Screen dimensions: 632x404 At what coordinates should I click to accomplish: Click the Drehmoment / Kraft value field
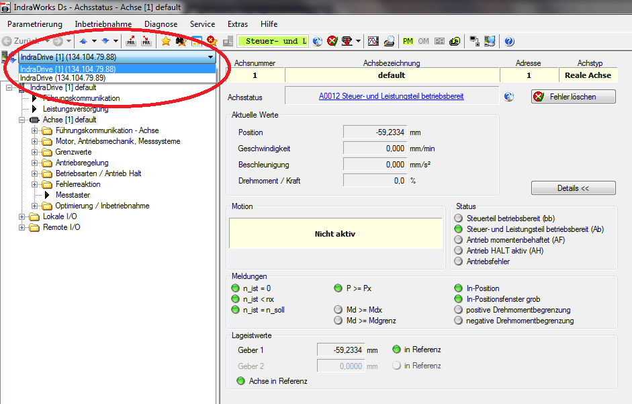click(x=375, y=180)
